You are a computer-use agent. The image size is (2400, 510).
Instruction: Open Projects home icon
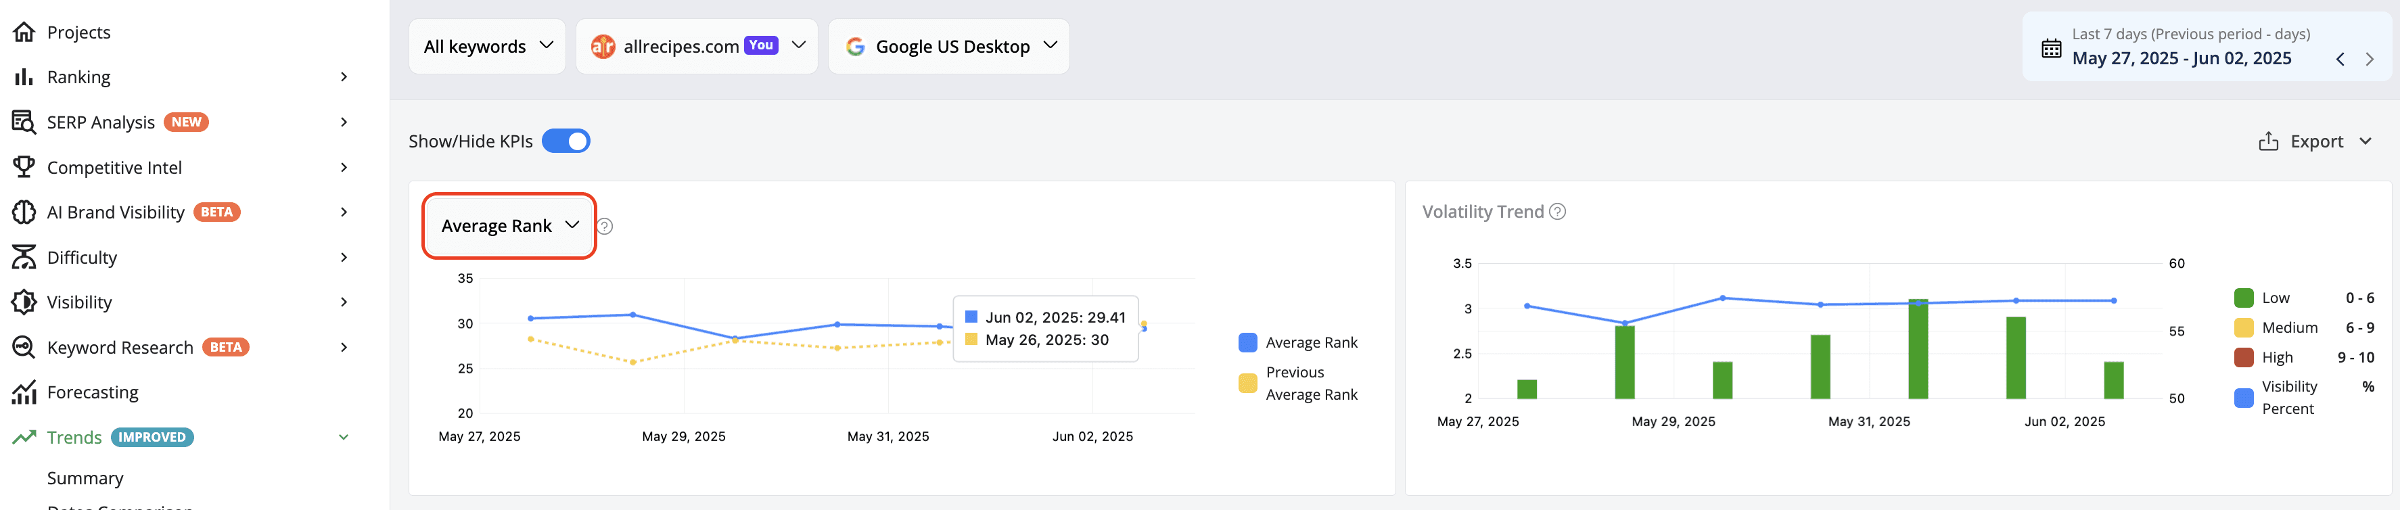(23, 32)
